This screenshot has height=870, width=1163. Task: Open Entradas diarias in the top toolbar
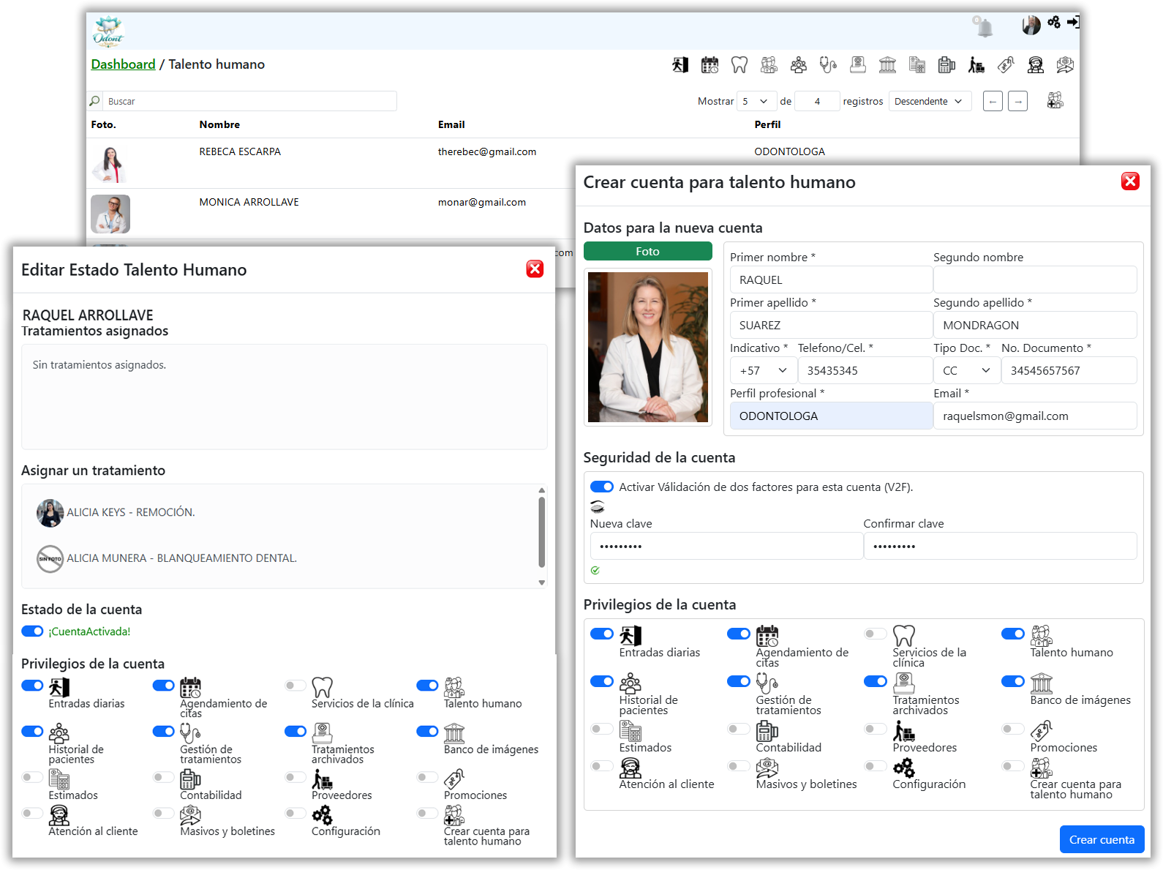pyautogui.click(x=680, y=65)
